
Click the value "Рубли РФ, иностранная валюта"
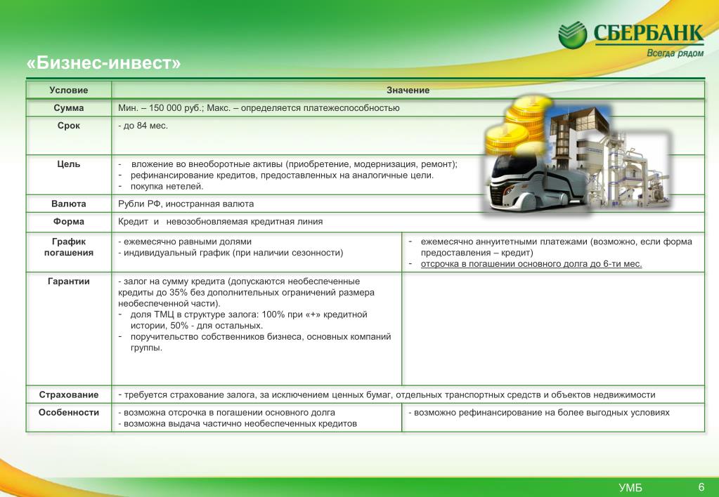(186, 204)
